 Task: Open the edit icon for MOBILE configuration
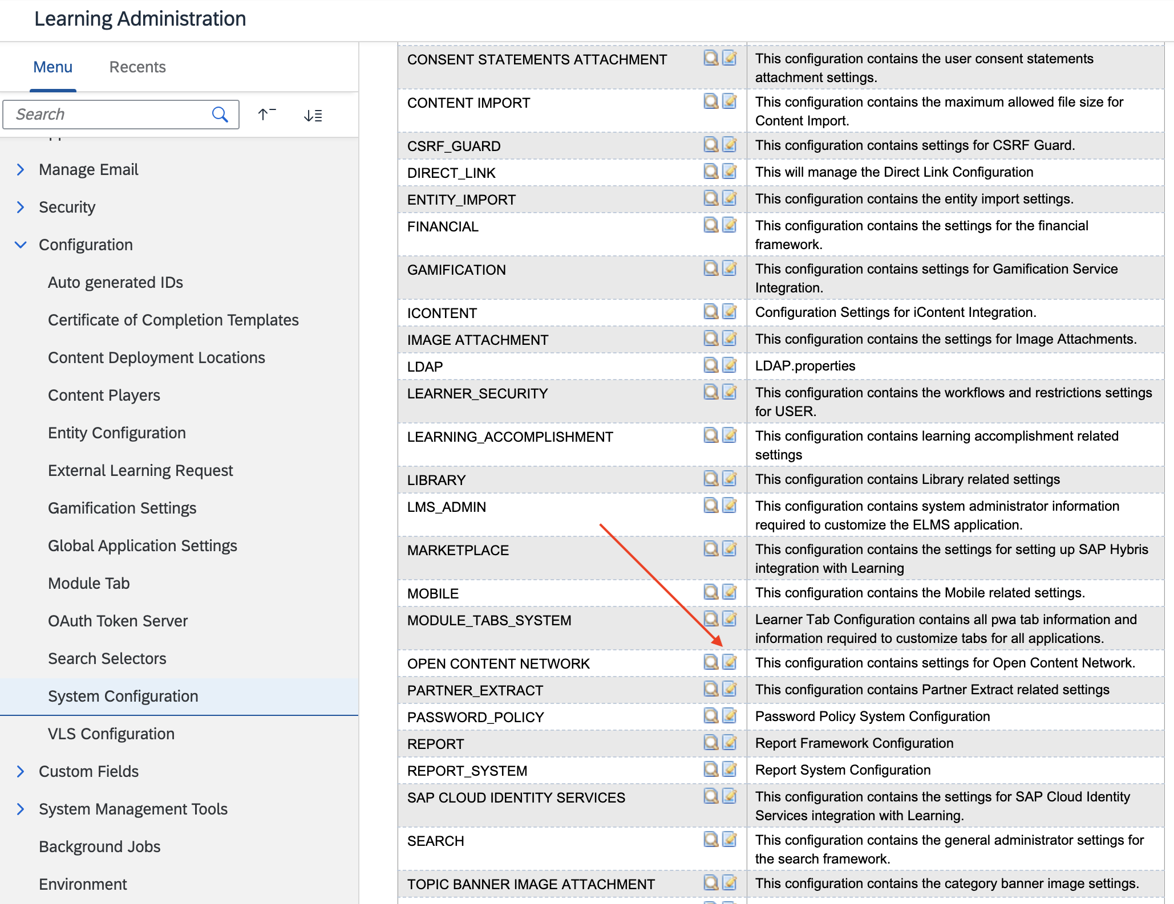pyautogui.click(x=729, y=592)
